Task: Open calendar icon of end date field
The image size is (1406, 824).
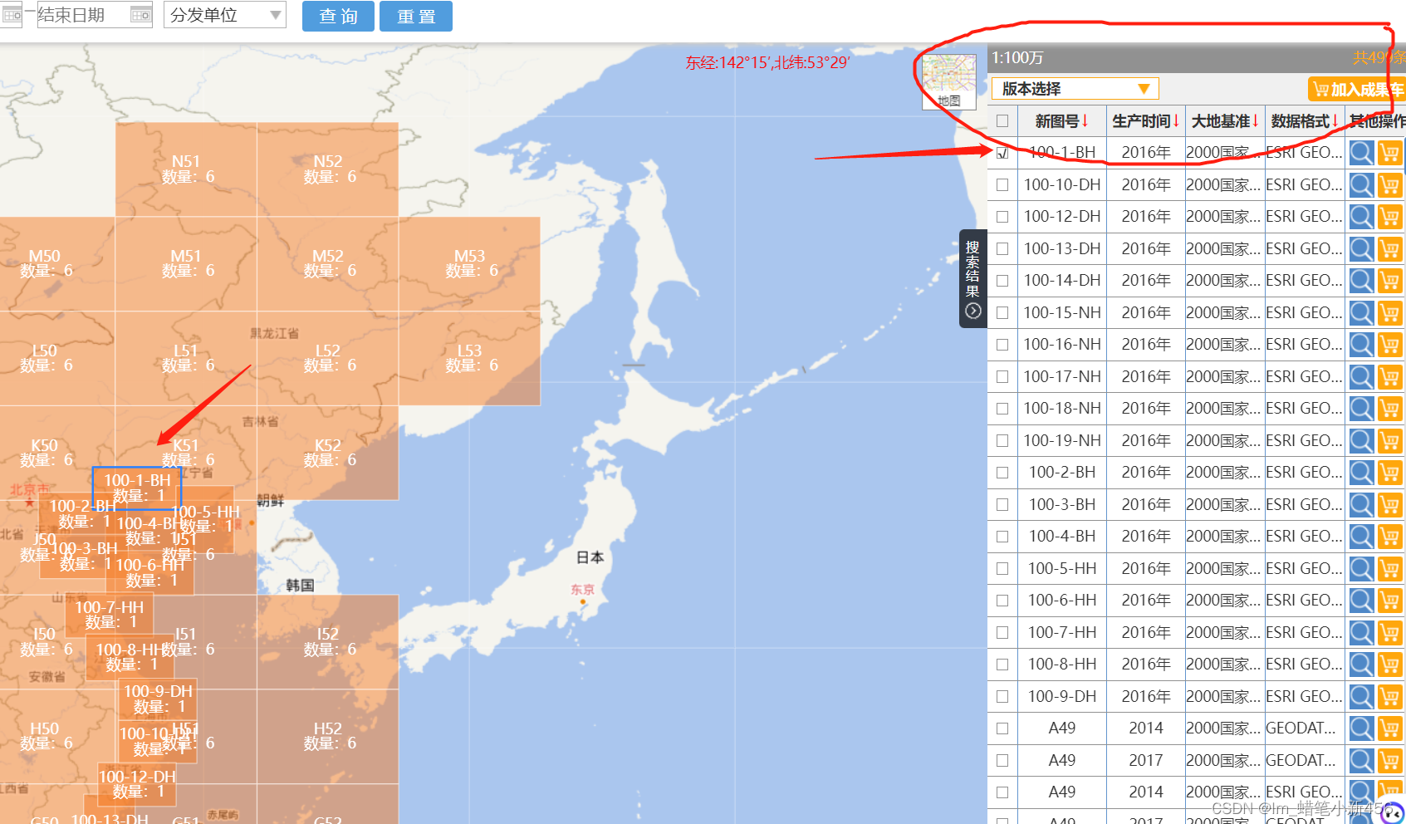Action: pyautogui.click(x=141, y=15)
